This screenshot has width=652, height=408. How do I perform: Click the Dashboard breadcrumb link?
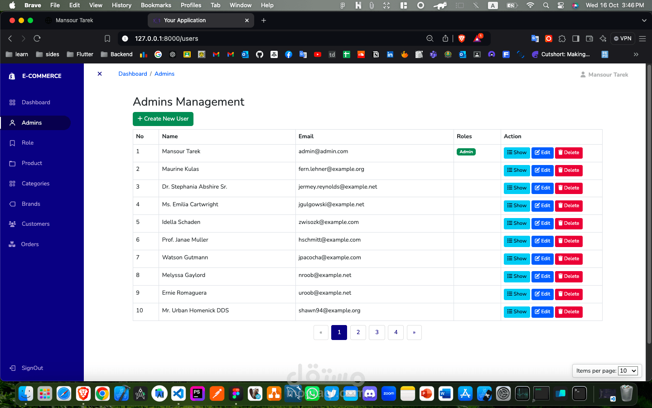(133, 74)
